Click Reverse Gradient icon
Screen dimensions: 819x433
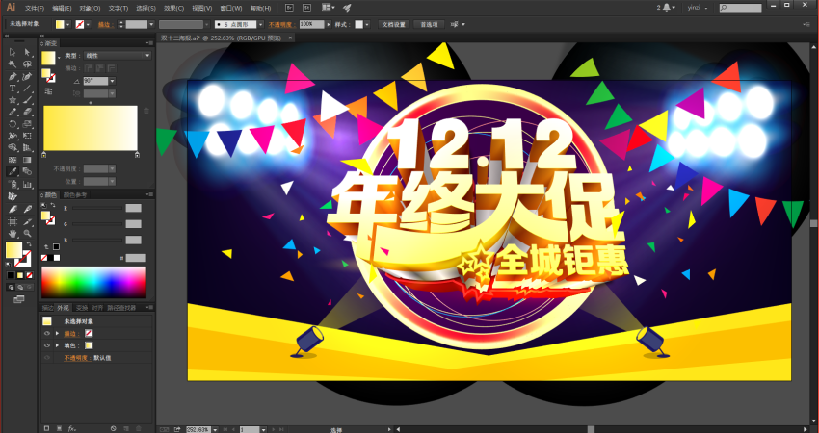48,91
